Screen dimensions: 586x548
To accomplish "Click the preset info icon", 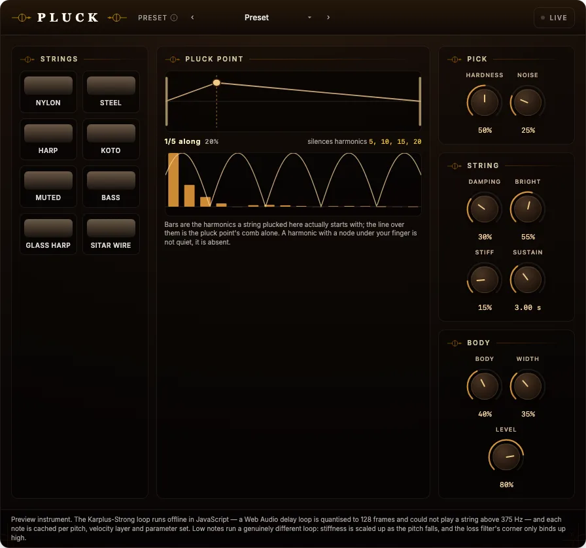I will pos(174,18).
